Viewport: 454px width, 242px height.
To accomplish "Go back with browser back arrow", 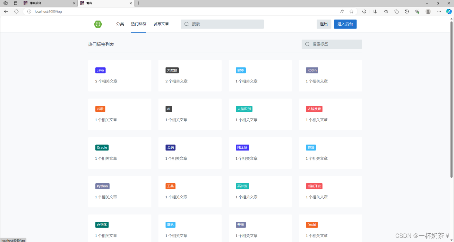I will pos(6,11).
